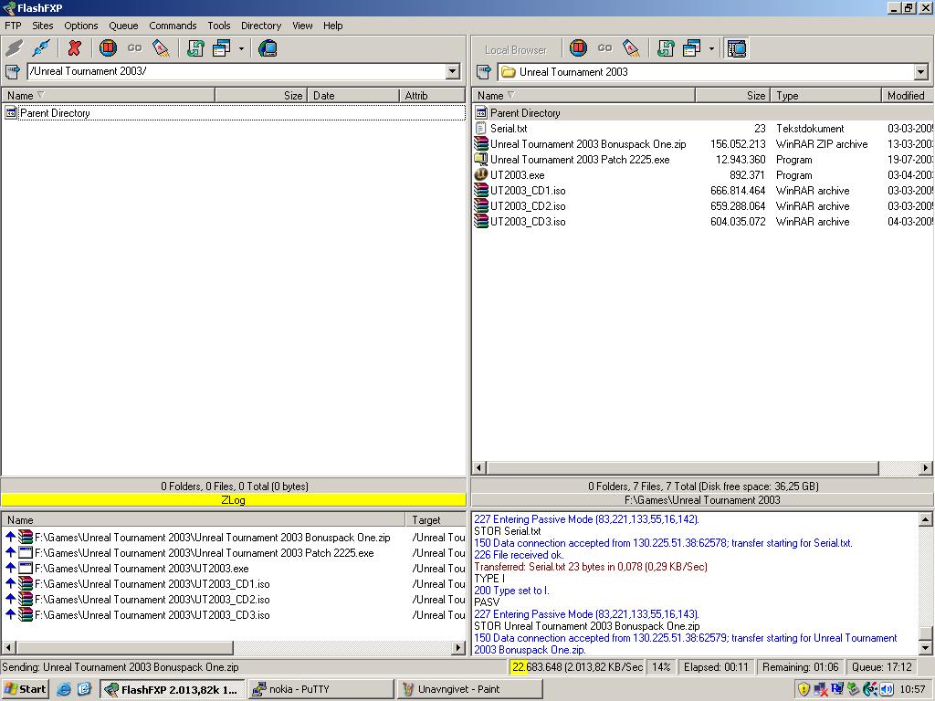Click queue pane horizontal scrollbar right arrow
The width and height of the screenshot is (935, 701).
458,647
